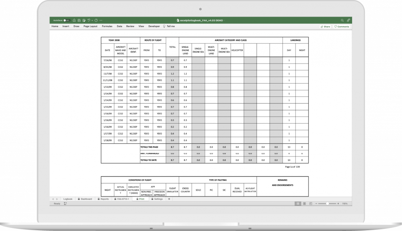The image size is (402, 231).
Task: Click the Home icon in title bar
Action: coord(74,20)
